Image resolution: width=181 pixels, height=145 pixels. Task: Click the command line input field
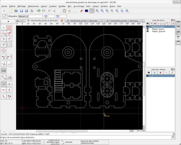(102, 137)
